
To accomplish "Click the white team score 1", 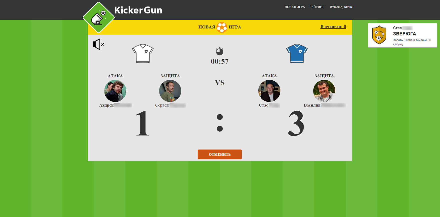I will click(143, 123).
